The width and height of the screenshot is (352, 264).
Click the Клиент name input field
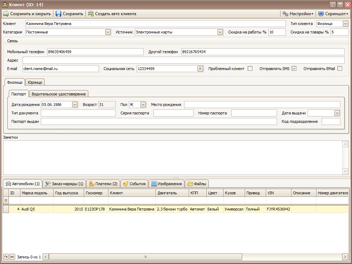point(155,24)
